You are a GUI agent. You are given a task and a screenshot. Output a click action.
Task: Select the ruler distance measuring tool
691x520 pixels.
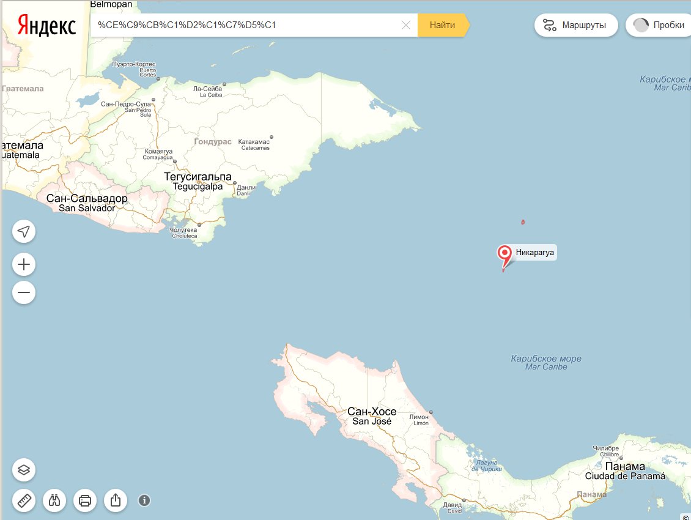pyautogui.click(x=24, y=500)
